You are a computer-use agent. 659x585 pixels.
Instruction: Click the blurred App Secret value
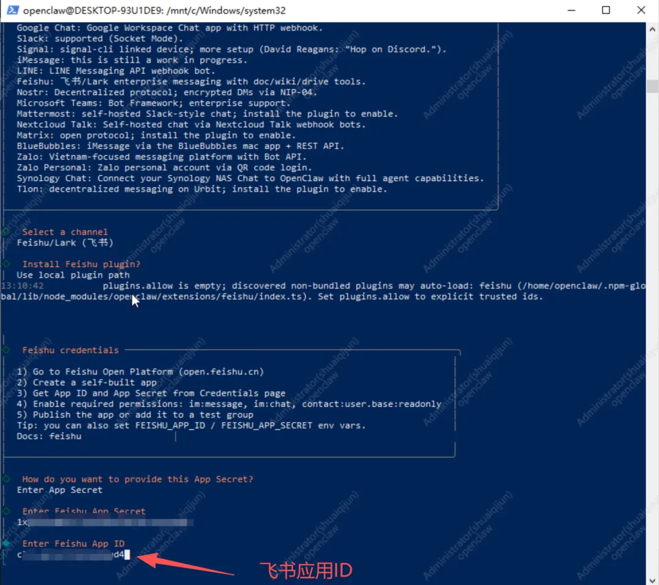point(105,522)
